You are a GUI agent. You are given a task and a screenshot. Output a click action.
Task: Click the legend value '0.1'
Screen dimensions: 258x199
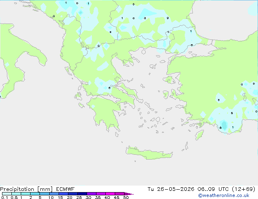4,197
